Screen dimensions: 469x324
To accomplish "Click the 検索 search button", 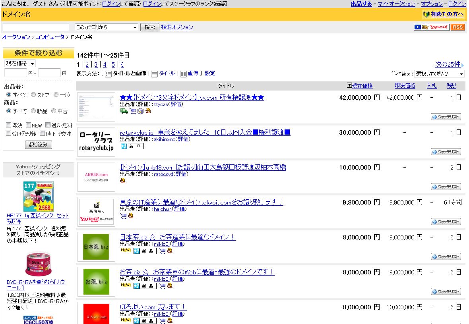I will pos(149,27).
